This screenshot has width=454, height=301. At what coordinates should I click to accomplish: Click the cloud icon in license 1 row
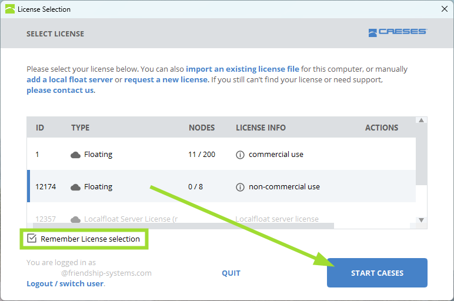tap(75, 155)
